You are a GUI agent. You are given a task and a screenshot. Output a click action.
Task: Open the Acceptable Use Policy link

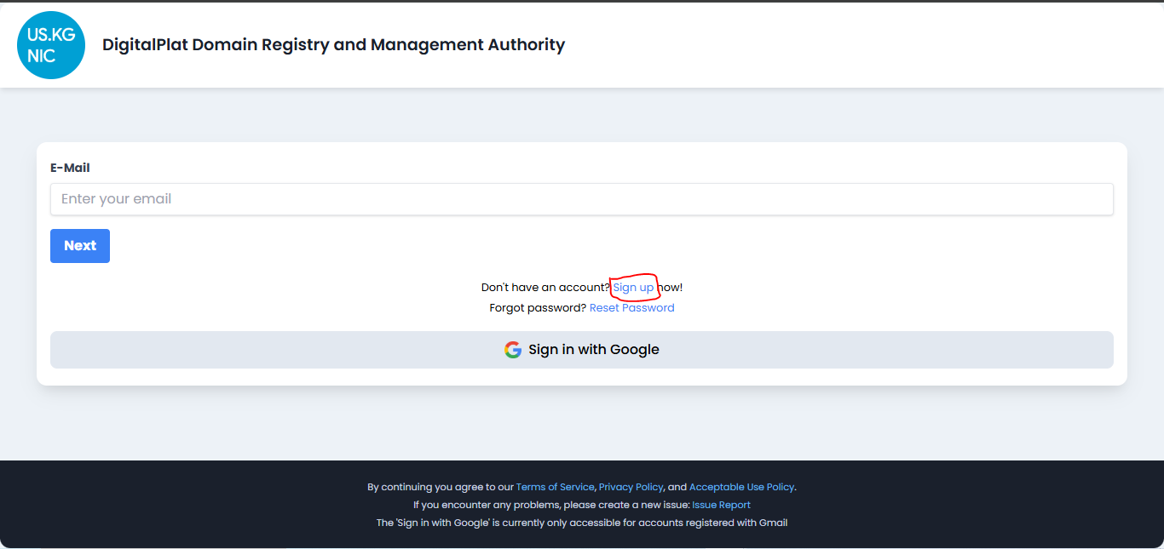[x=741, y=487]
